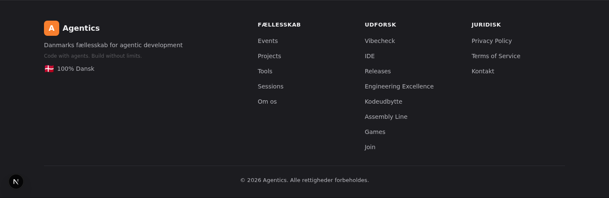This screenshot has width=609, height=198.
Task: Go to the Projects page link
Action: point(269,56)
